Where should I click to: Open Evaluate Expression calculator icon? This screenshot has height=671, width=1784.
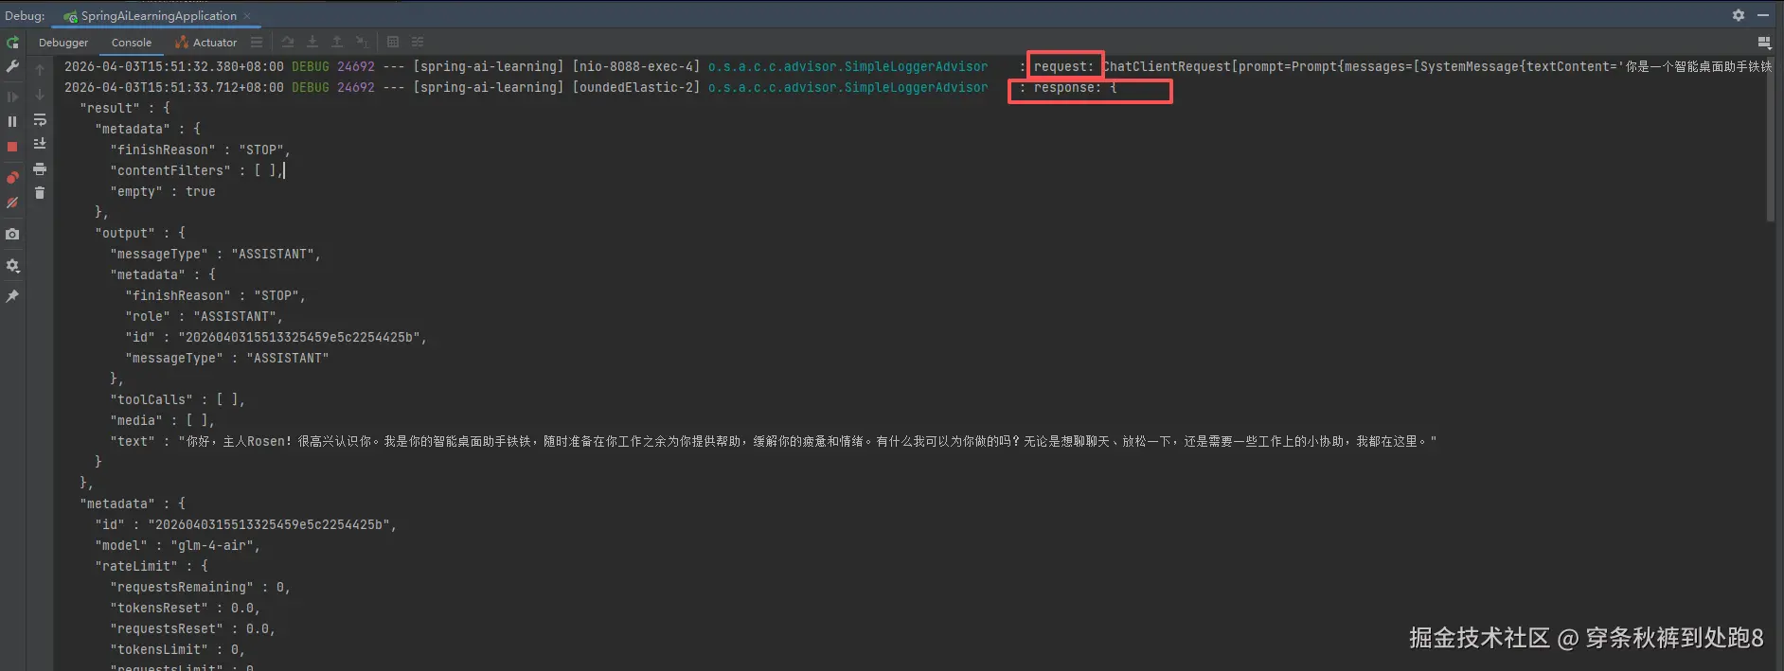(393, 42)
